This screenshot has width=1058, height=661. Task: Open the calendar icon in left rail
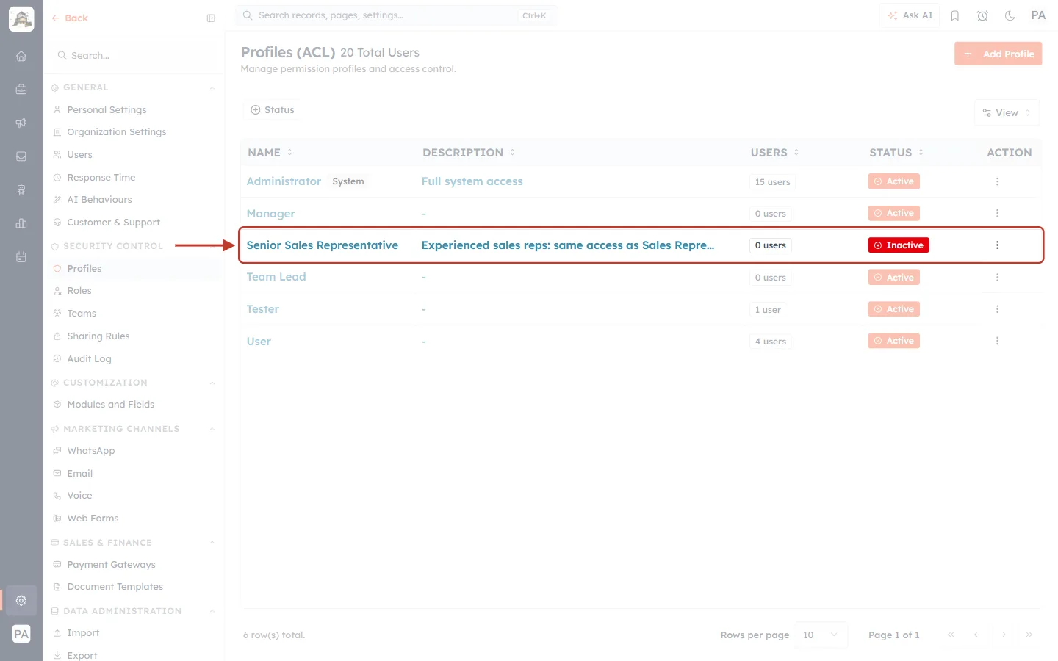21,257
